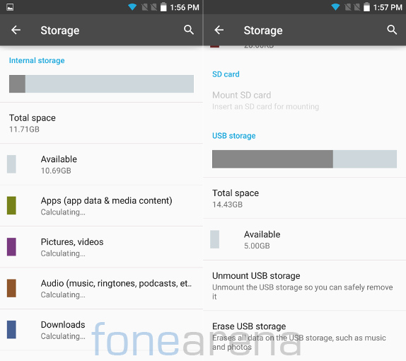Tap Total space 14.43GB under USB storage
Viewport: 406px width, 361px height.
click(x=304, y=198)
